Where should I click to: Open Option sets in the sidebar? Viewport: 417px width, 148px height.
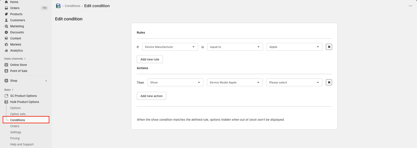tap(18, 114)
